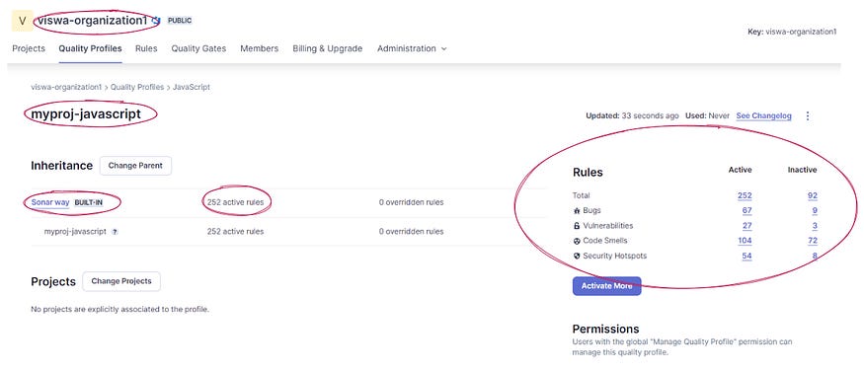Expand the Administration dropdown menu
Screen dimensions: 864x371
pyautogui.click(x=412, y=48)
